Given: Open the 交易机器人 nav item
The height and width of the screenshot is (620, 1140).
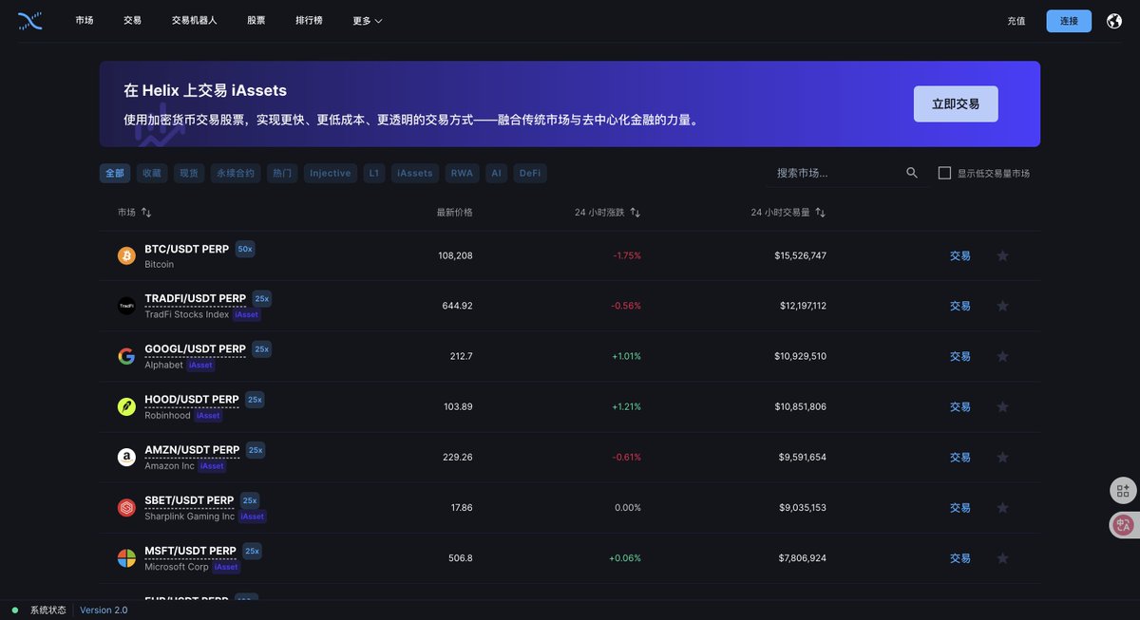Looking at the screenshot, I should (194, 21).
